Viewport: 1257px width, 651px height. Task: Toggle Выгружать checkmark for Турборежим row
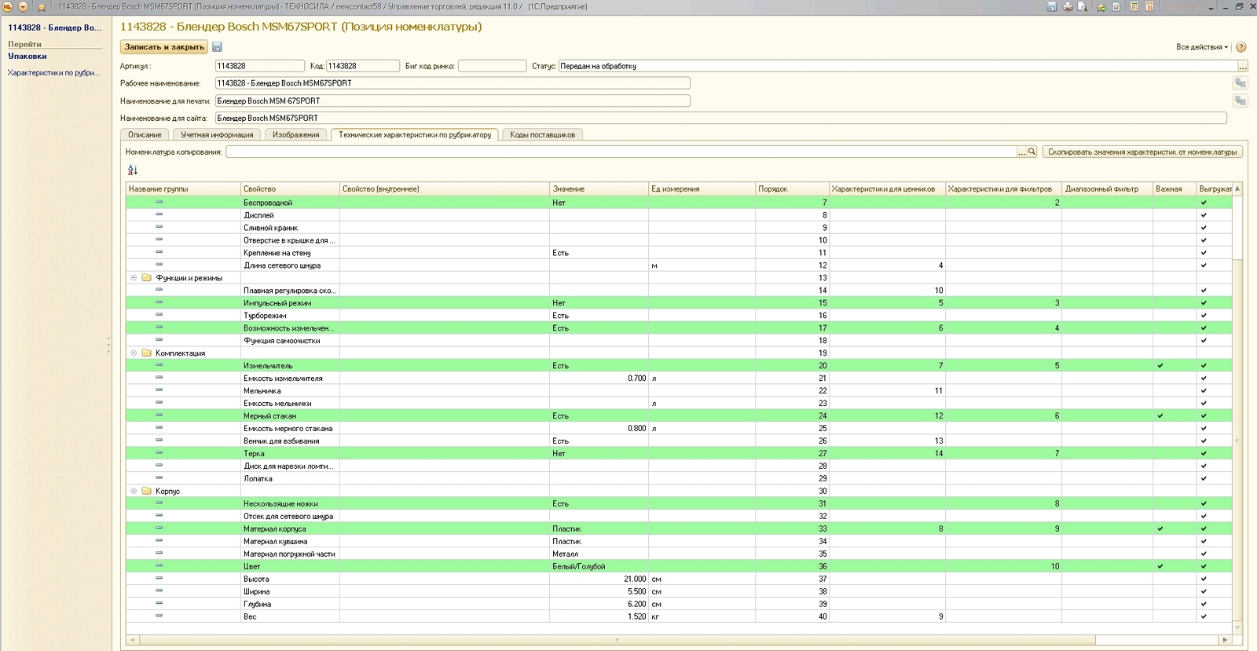(1204, 316)
